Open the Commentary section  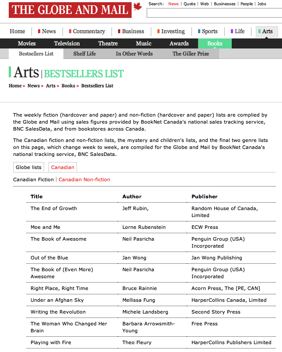point(87,31)
